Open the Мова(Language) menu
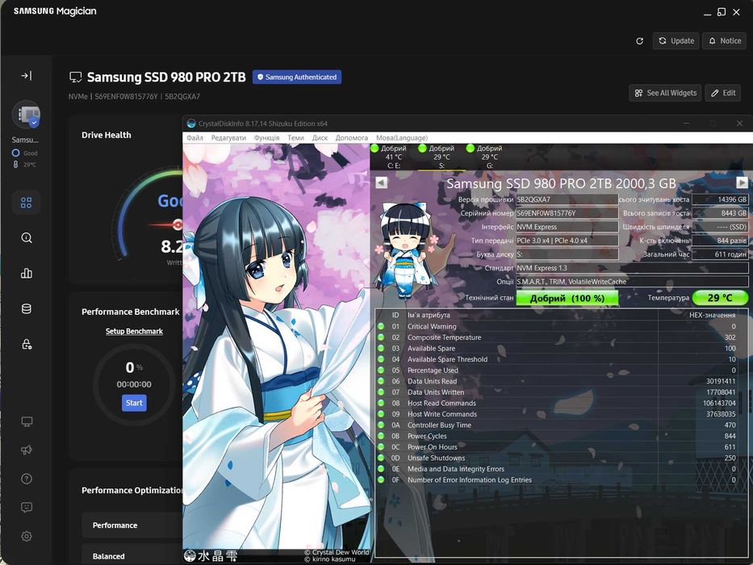Screen dimensions: 753x565 click(401, 138)
